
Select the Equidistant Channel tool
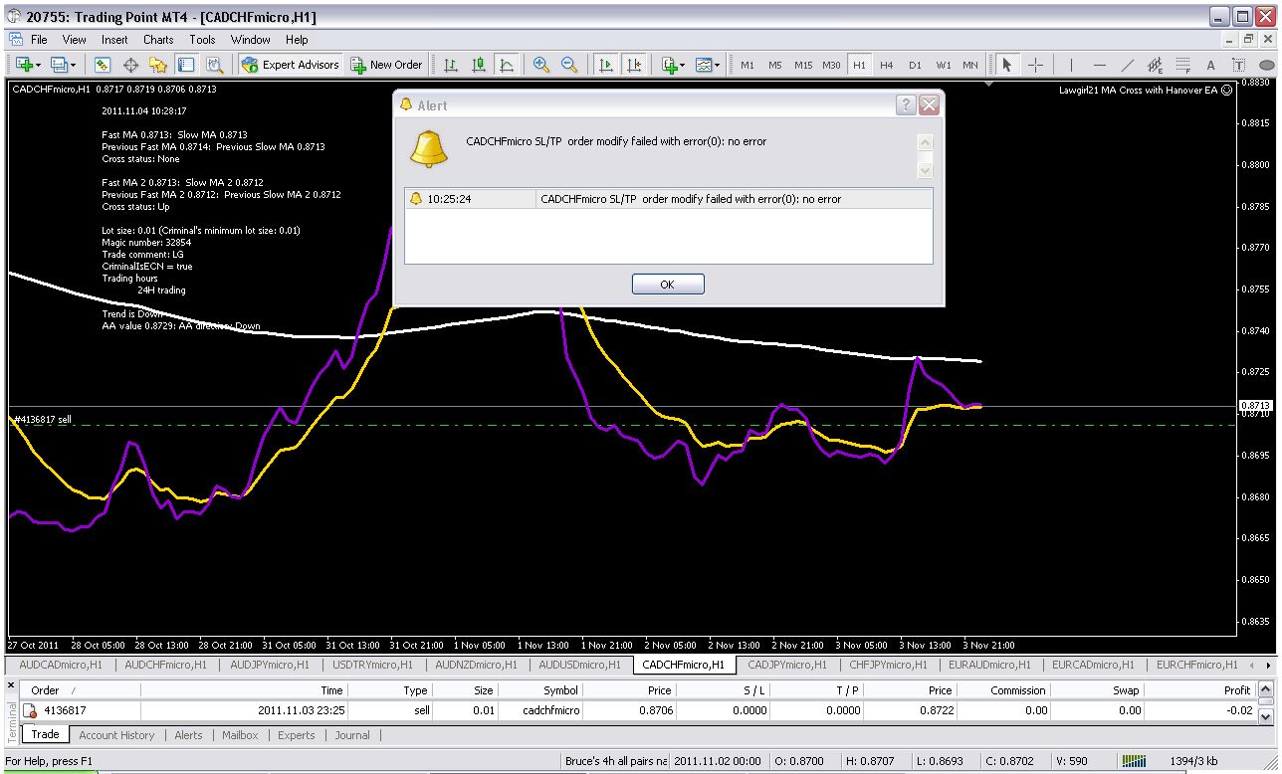click(x=1155, y=65)
